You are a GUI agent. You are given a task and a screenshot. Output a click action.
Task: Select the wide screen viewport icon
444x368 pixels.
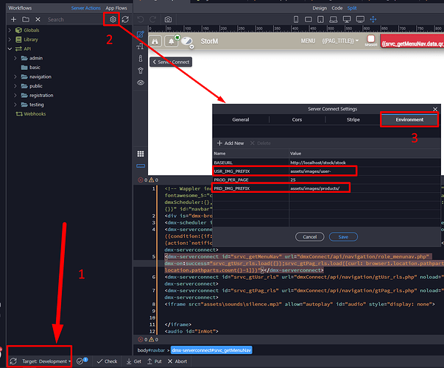pyautogui.click(x=360, y=19)
